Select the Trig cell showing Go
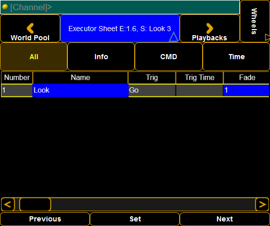 152,90
